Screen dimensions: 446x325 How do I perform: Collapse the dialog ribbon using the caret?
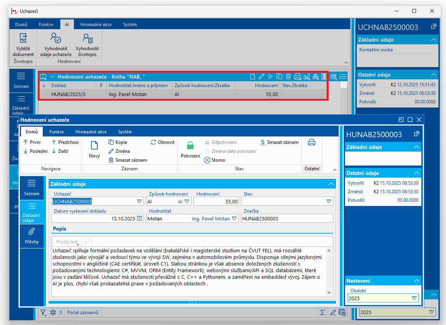point(335,170)
